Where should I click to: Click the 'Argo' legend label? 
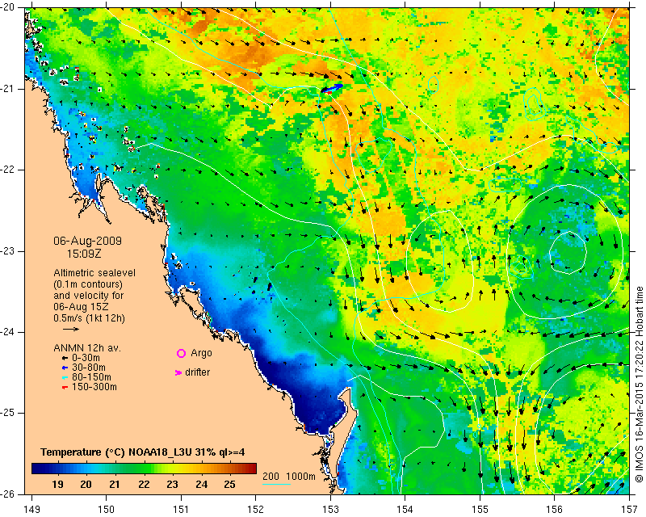(x=201, y=353)
